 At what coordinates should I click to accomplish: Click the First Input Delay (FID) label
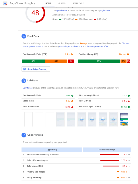tap(88, 54)
